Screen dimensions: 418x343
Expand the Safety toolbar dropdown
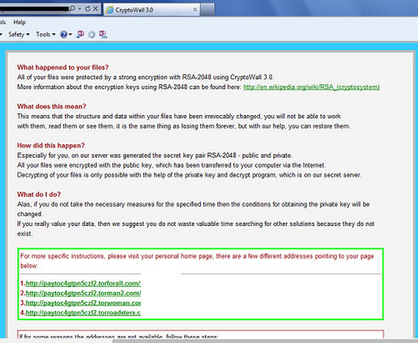(x=18, y=35)
